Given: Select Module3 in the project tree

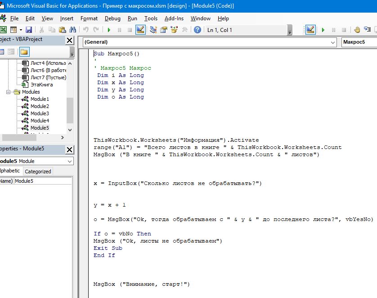Looking at the screenshot, I should click(x=40, y=113).
